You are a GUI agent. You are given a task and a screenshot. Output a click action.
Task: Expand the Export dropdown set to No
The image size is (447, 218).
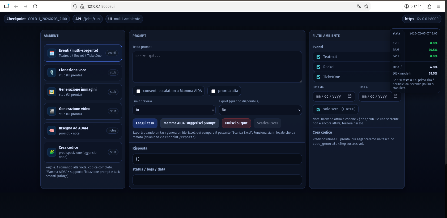pyautogui.click(x=260, y=110)
